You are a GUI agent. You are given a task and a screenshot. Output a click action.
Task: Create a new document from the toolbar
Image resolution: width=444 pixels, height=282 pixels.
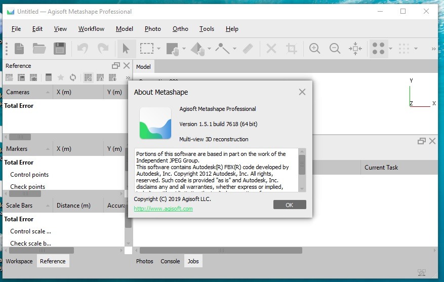coord(19,49)
